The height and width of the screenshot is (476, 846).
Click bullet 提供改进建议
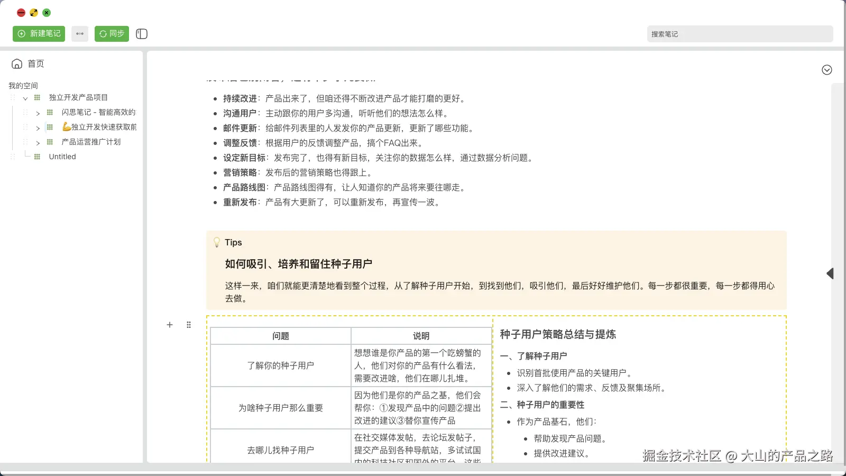pos(562,453)
